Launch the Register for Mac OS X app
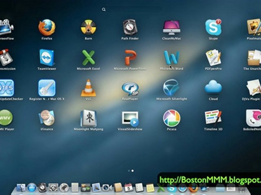The image size is (261, 195). point(47,88)
